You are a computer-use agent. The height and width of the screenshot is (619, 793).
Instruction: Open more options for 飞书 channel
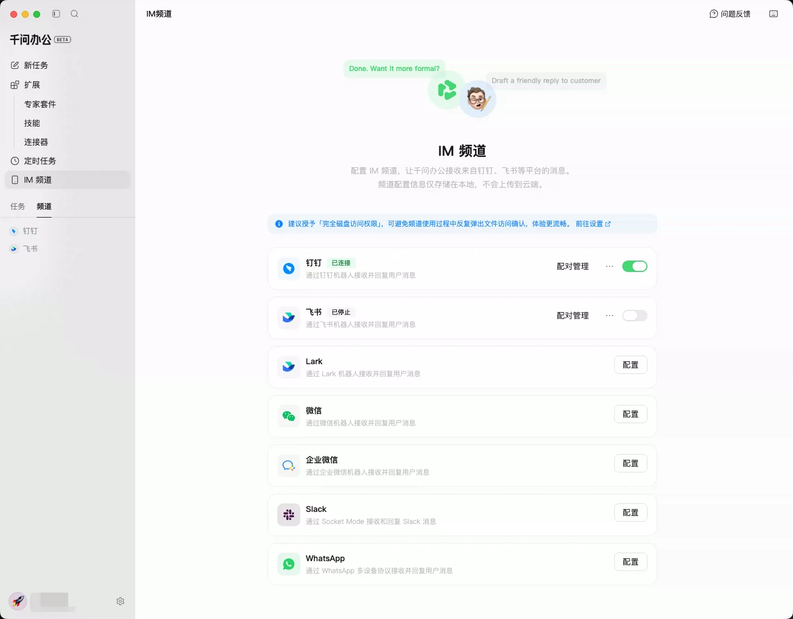point(610,316)
